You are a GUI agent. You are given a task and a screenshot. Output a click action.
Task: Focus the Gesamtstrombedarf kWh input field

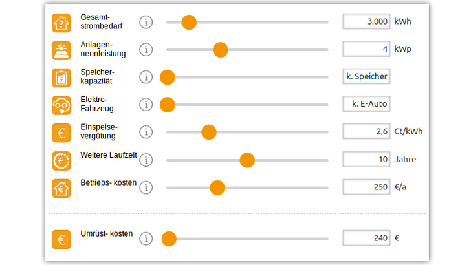366,21
